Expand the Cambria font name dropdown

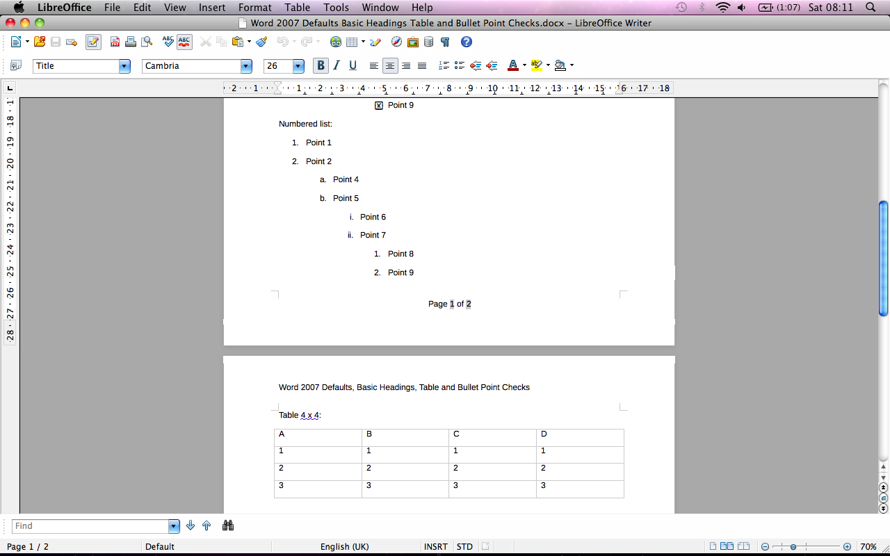(x=246, y=66)
